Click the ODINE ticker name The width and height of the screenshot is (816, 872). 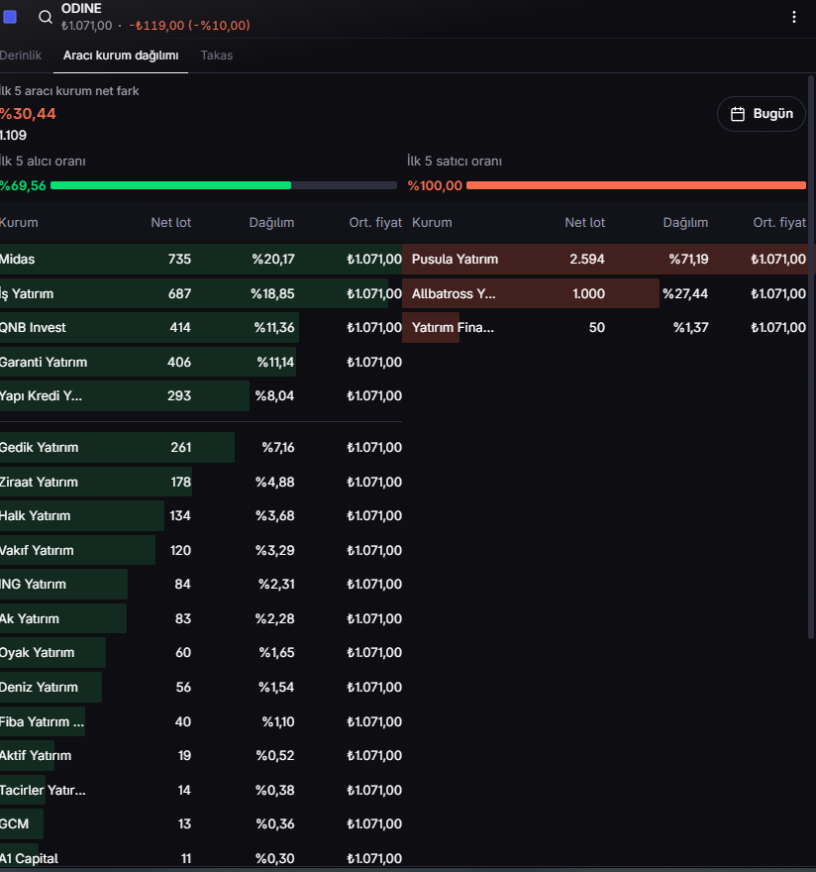click(81, 8)
